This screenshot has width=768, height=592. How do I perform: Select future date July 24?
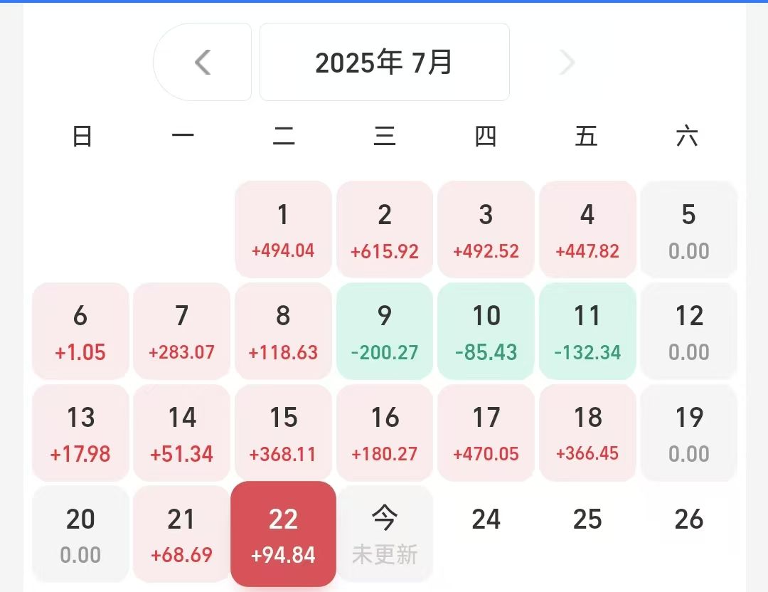[486, 520]
